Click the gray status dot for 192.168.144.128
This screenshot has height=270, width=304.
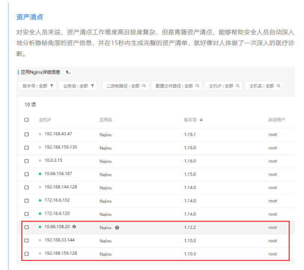click(x=40, y=187)
